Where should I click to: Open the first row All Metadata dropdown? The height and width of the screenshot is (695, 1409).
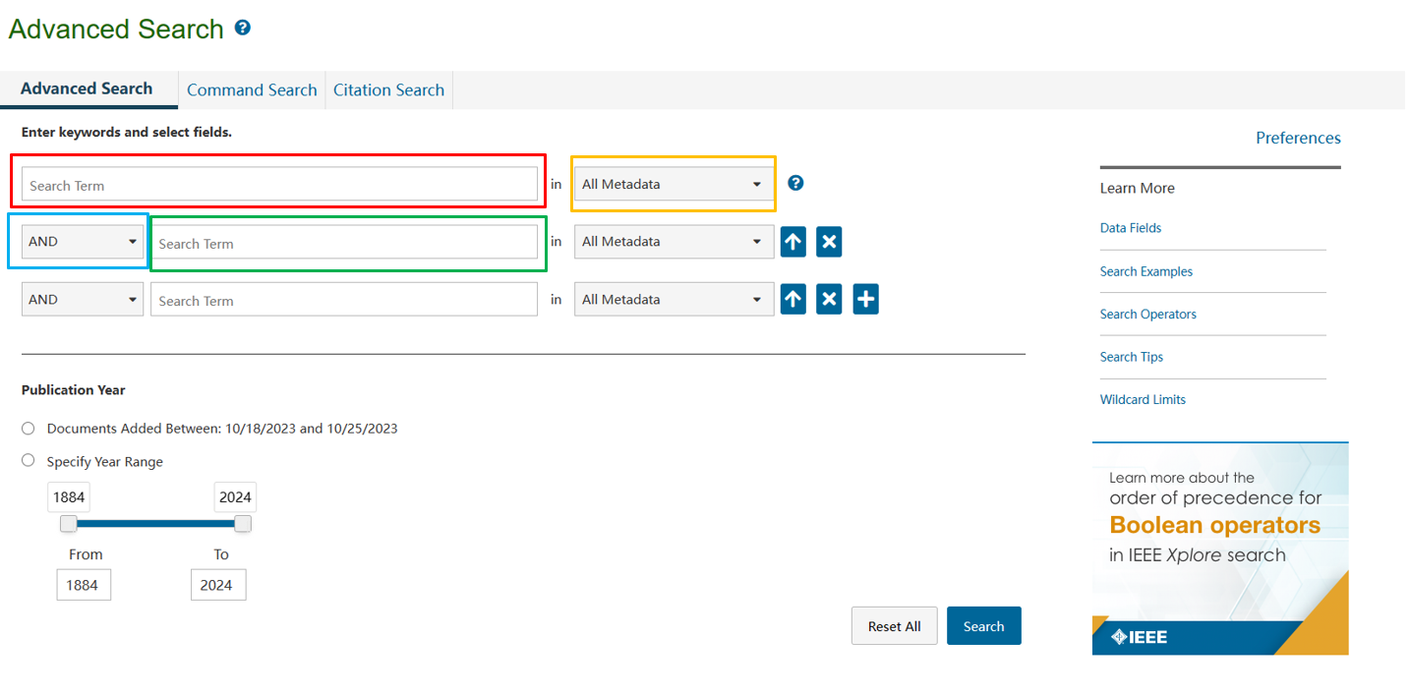tap(674, 184)
